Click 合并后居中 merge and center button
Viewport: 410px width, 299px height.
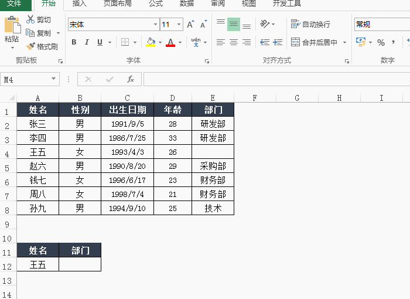[314, 42]
